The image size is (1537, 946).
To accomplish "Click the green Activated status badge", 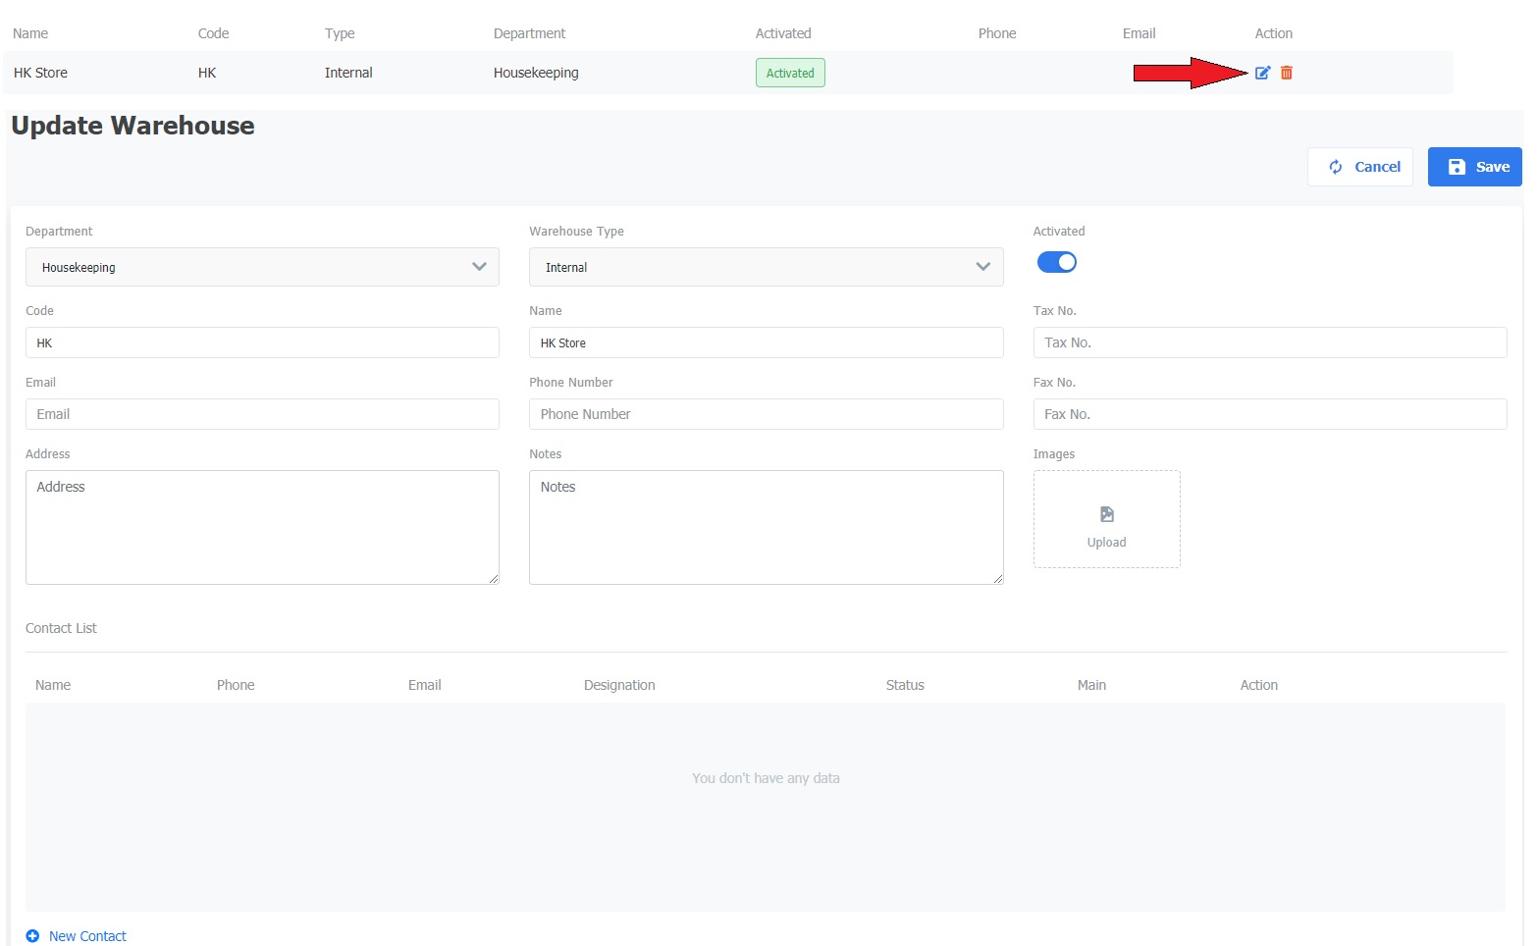I will 790,73.
